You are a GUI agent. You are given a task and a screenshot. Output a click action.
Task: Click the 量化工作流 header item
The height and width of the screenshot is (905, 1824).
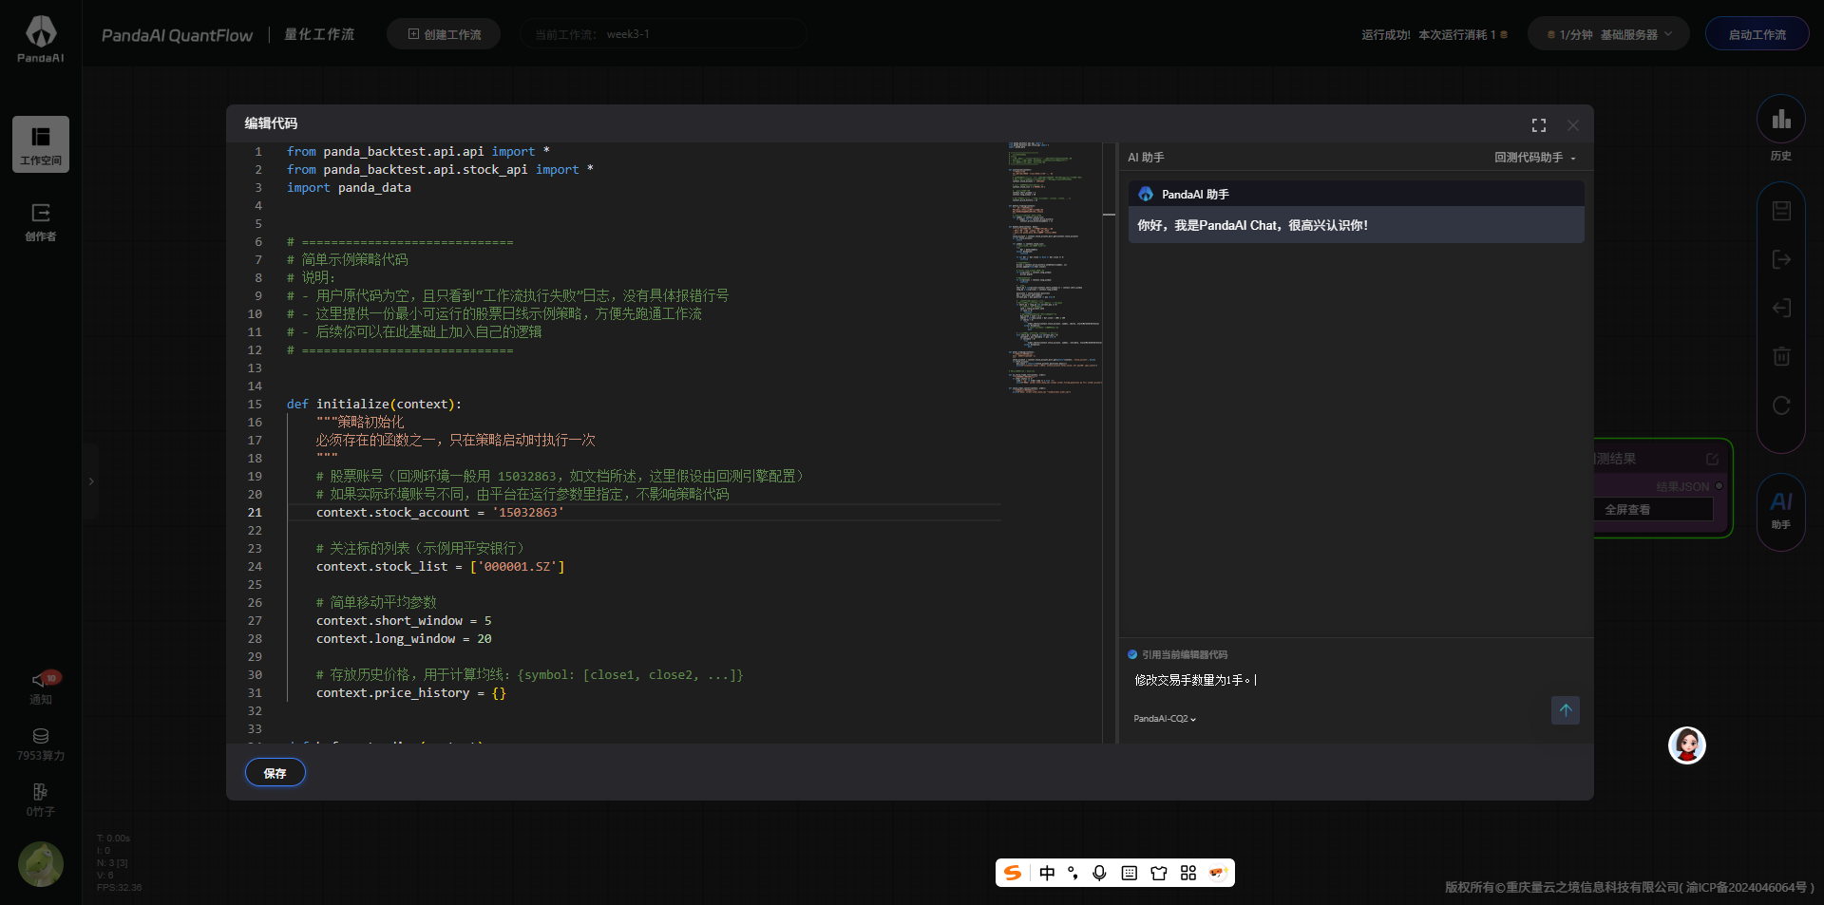tap(319, 34)
